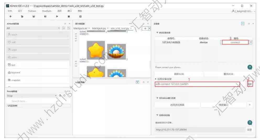Float the Airtest assistant panel
The image size is (260, 140).
pyautogui.click(x=65, y=24)
